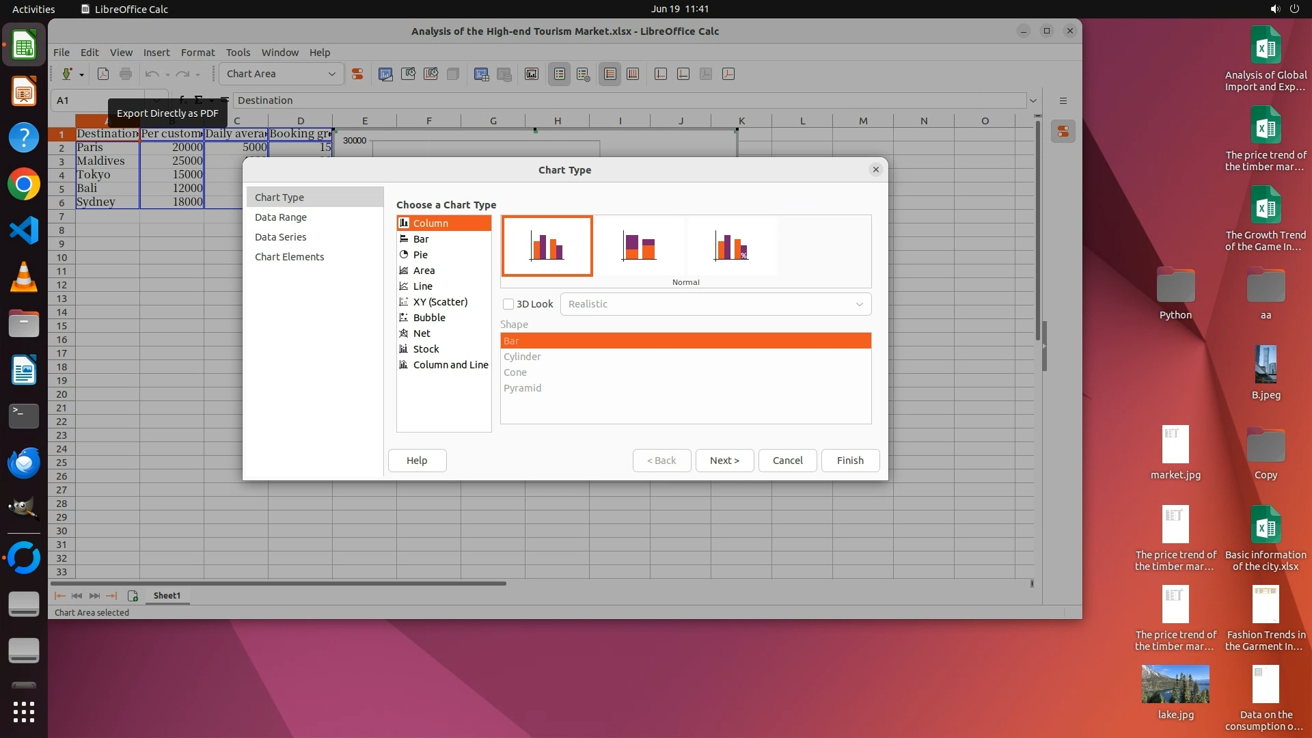
Task: Click the horizontal scrollbar below the sheet
Action: point(279,584)
